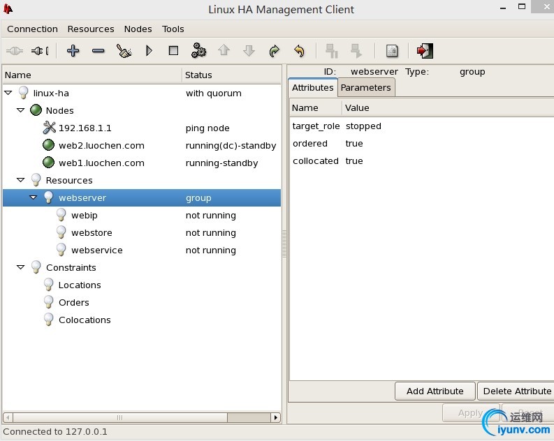Collapse the Nodes tree branch

21,110
